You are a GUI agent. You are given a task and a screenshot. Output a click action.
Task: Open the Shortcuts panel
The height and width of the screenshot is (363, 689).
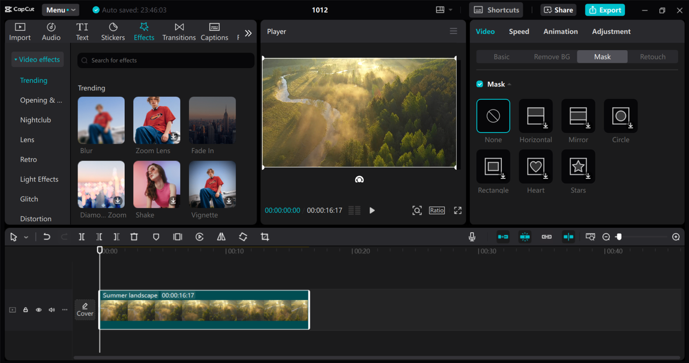pos(496,10)
